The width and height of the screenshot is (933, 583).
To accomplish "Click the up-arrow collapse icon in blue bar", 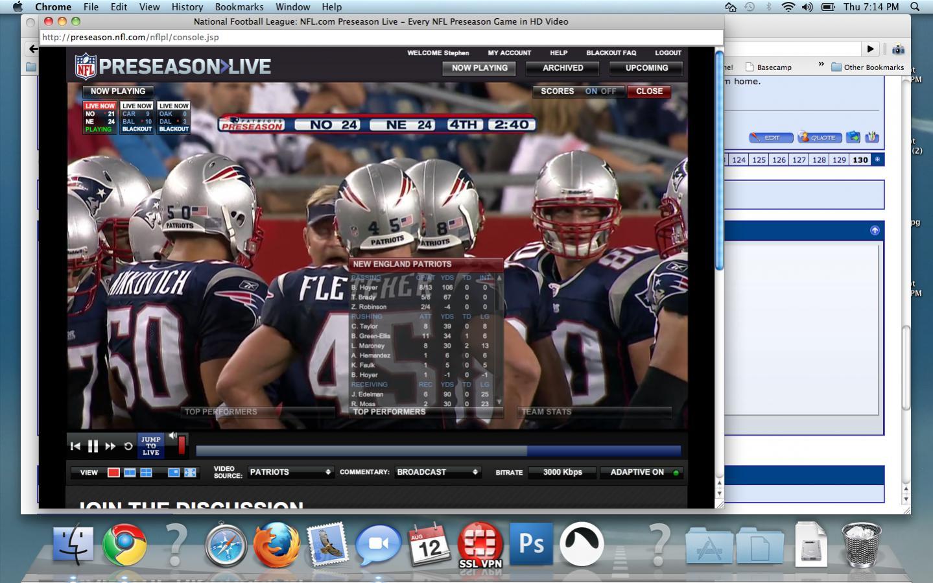I will click(875, 230).
